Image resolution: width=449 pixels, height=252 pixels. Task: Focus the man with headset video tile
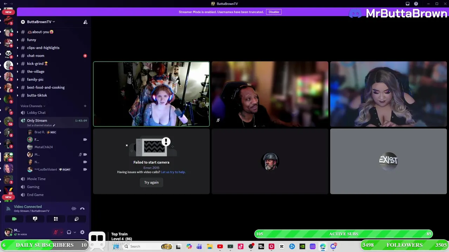tap(270, 94)
